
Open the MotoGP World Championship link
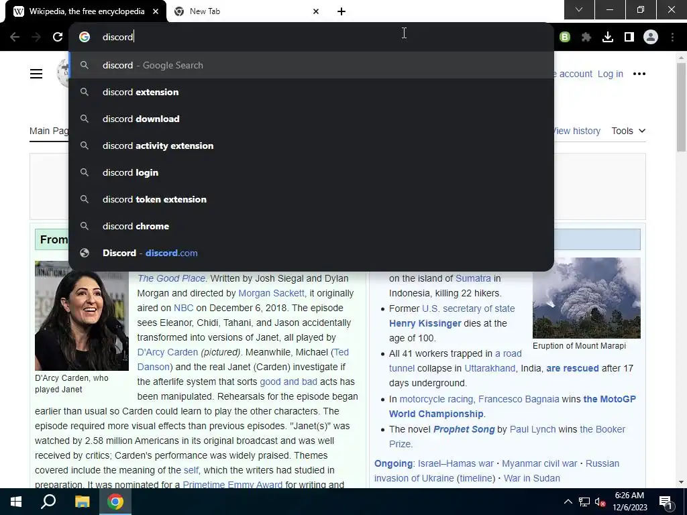tap(512, 406)
